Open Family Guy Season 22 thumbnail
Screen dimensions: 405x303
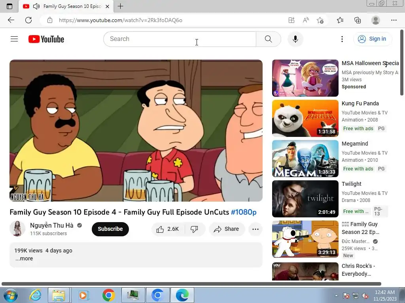tap(305, 239)
